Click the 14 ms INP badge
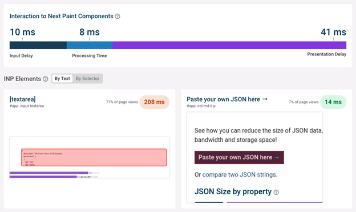The image size is (356, 212). click(333, 102)
